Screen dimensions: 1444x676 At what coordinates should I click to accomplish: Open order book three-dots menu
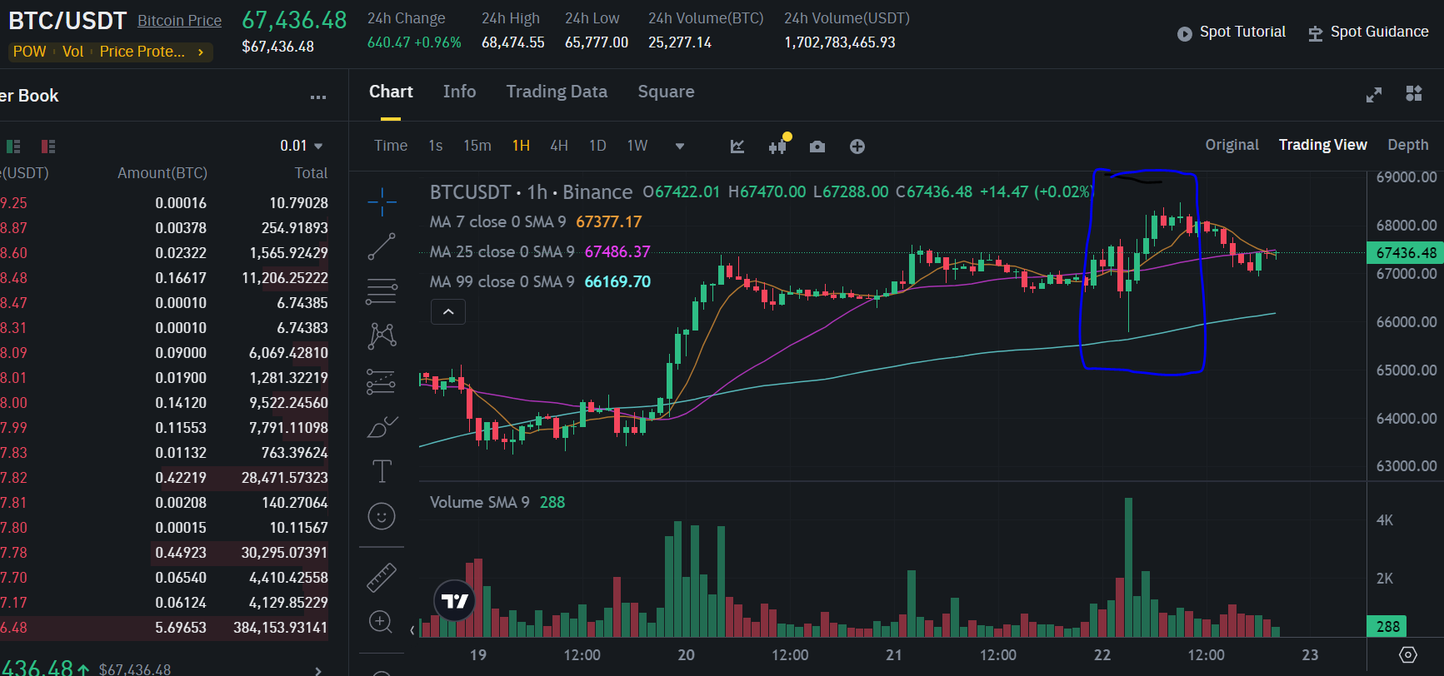(318, 97)
